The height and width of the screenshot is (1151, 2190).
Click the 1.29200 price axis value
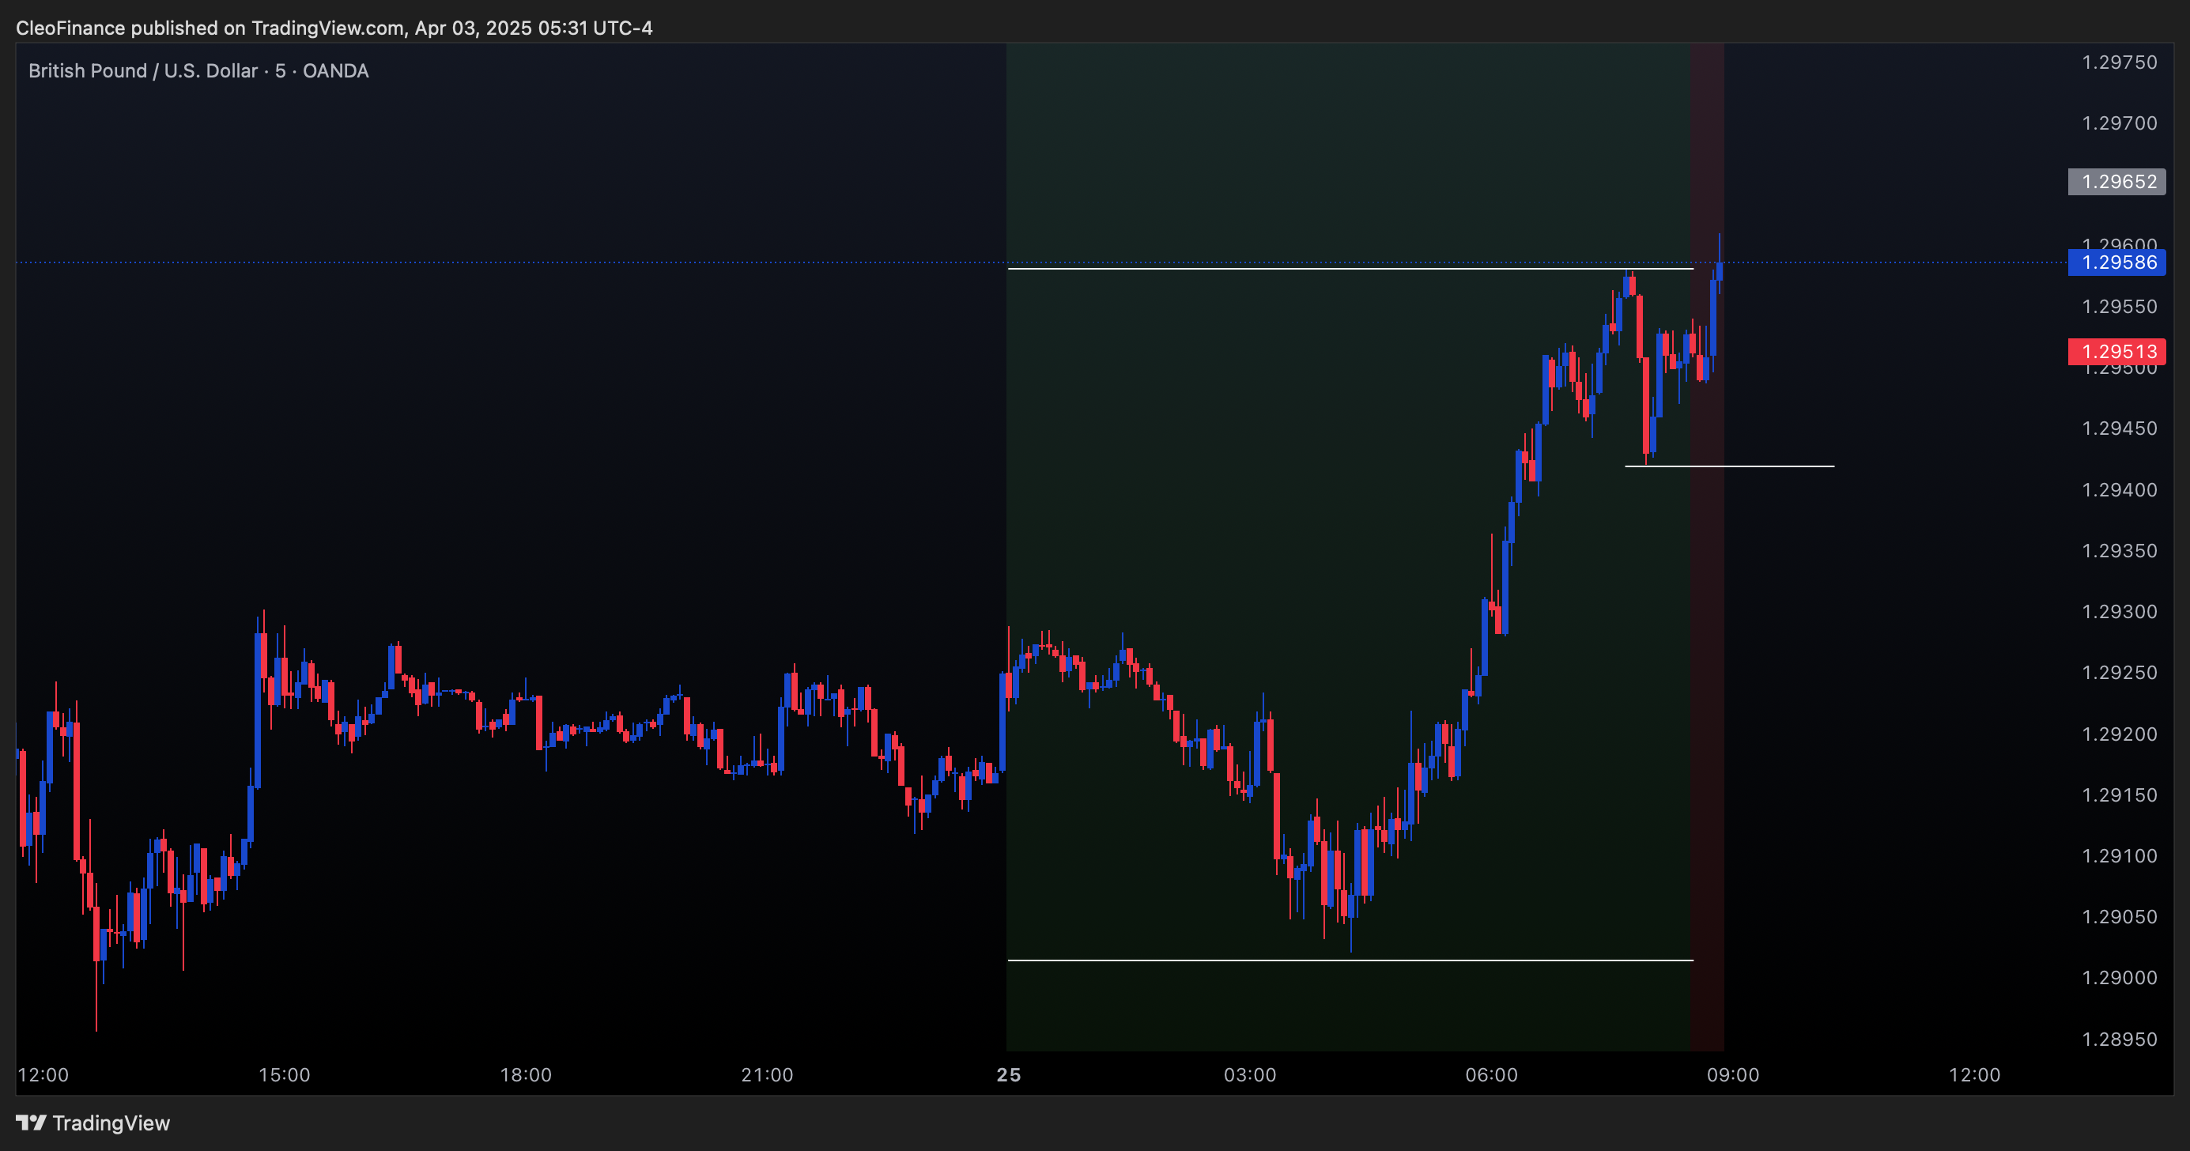[x=2119, y=734]
